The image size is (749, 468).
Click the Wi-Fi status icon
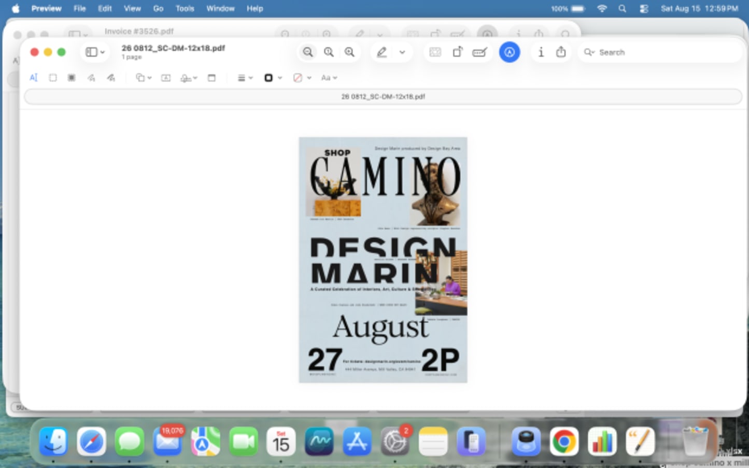(602, 8)
